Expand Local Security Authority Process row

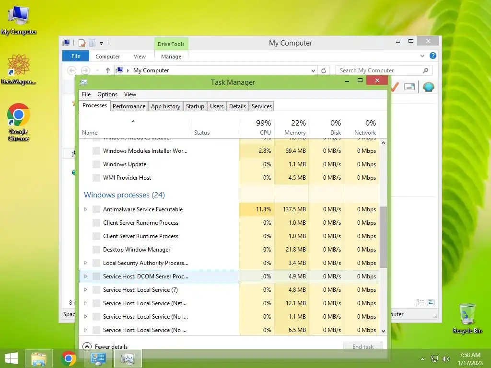[85, 263]
